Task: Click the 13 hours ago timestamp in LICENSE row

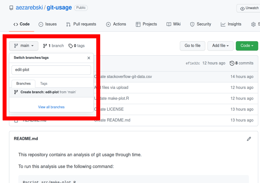Action: 242,109
